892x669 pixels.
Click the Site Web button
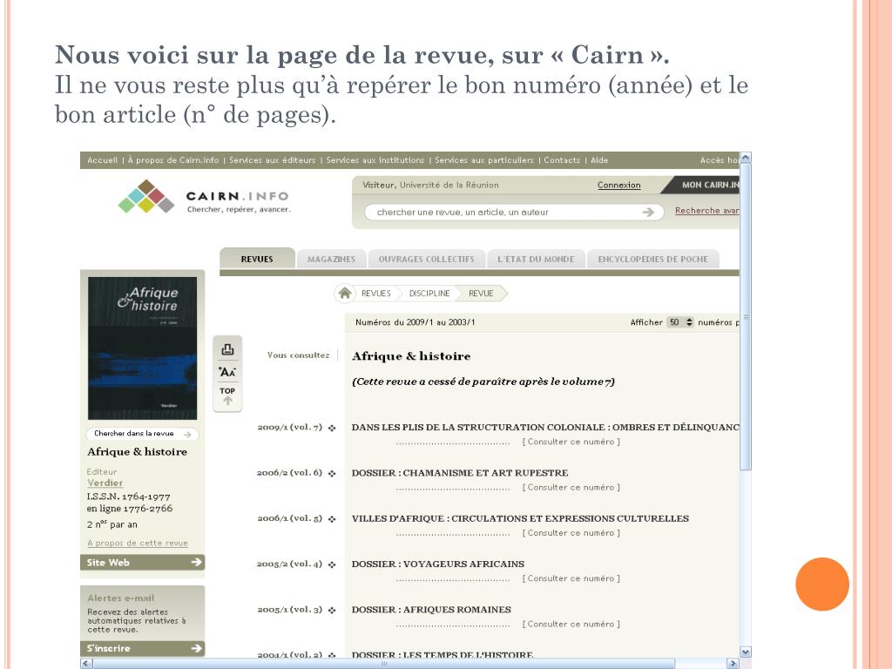coord(142,562)
